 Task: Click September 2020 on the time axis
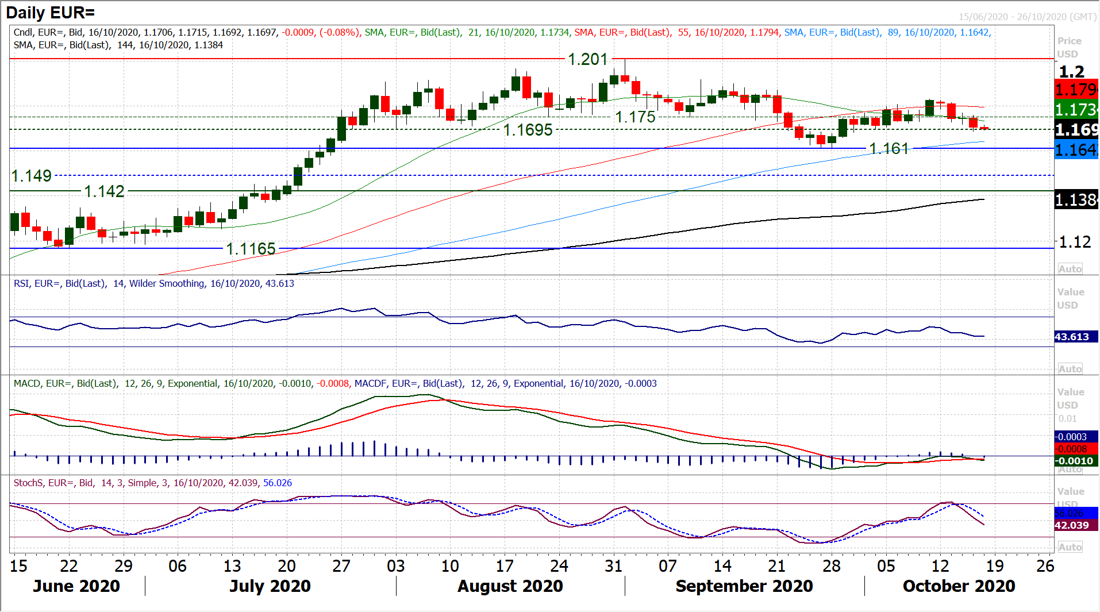744,586
